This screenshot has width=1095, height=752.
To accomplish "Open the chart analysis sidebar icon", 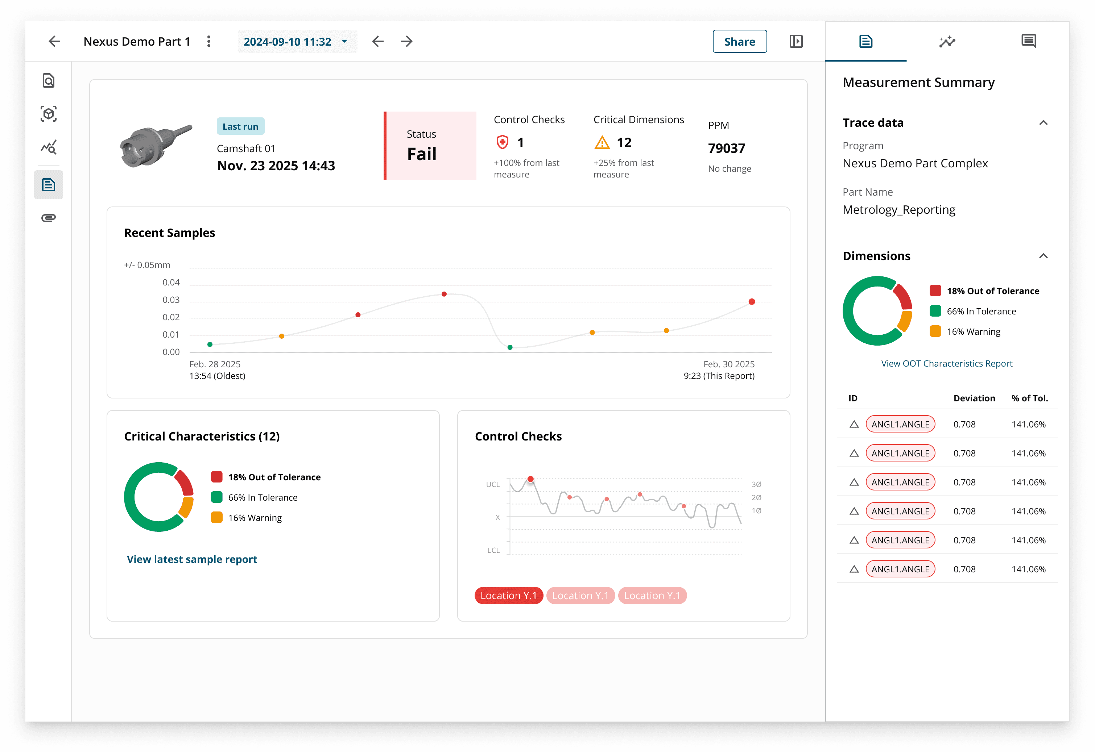I will [x=49, y=147].
